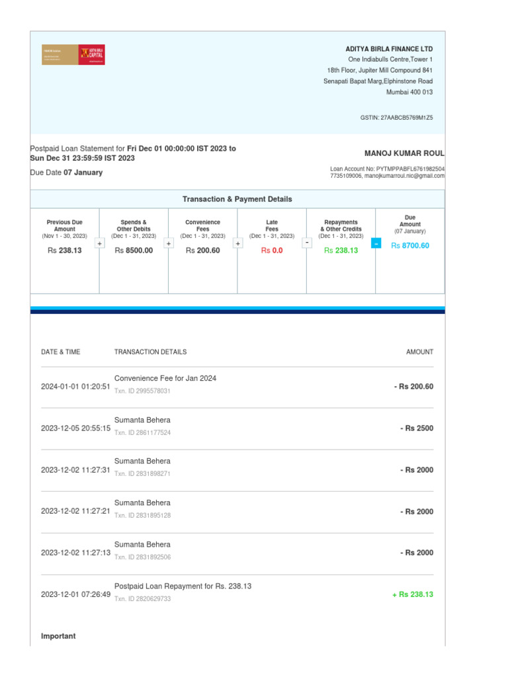Click the green + Rs 238.13 repayment amount

click(x=412, y=594)
